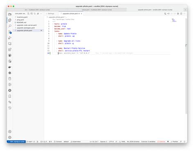
Task: Open inventory.yaml in file explorer
Action: point(28,17)
